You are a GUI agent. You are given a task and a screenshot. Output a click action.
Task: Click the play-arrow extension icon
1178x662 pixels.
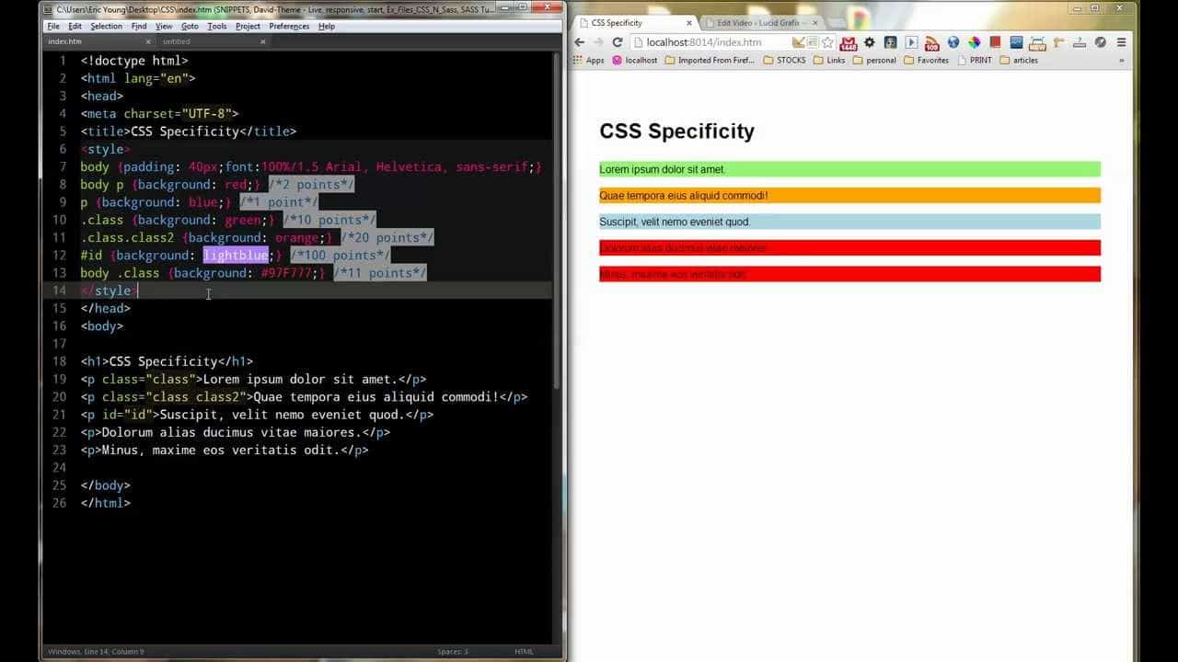911,42
